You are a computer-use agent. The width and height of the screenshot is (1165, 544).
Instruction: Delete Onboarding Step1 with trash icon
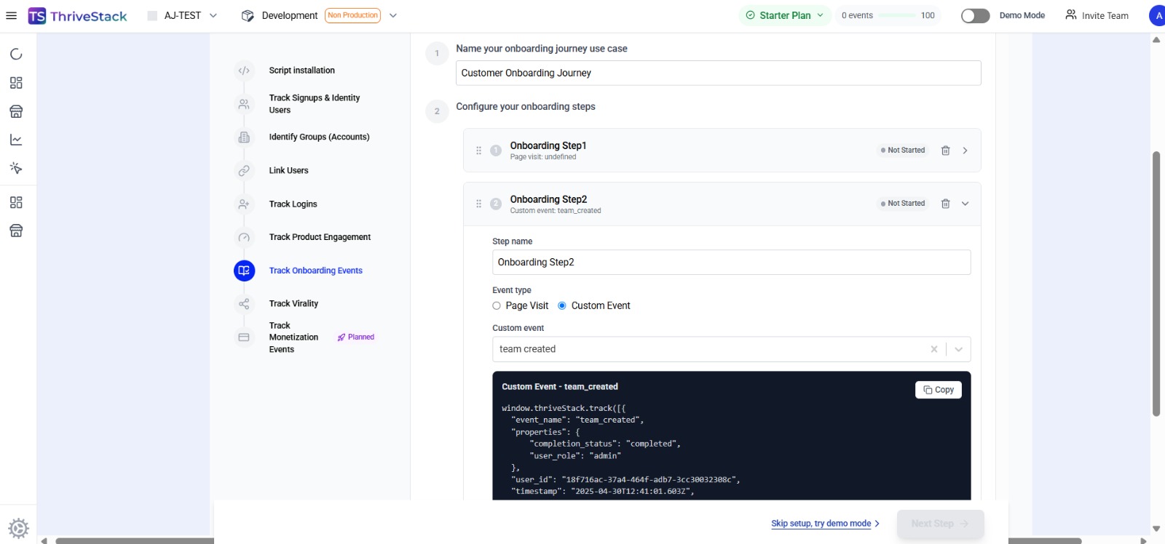[945, 151]
